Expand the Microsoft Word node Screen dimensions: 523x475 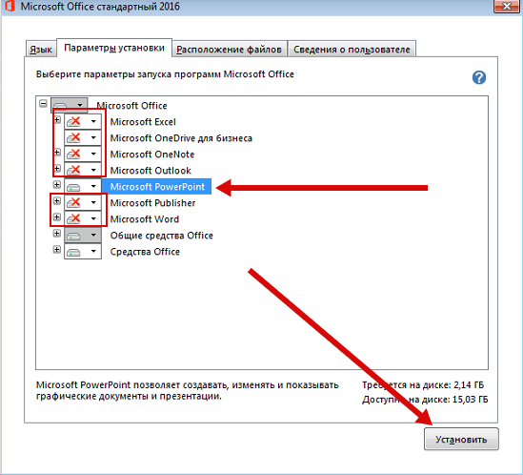tap(57, 217)
